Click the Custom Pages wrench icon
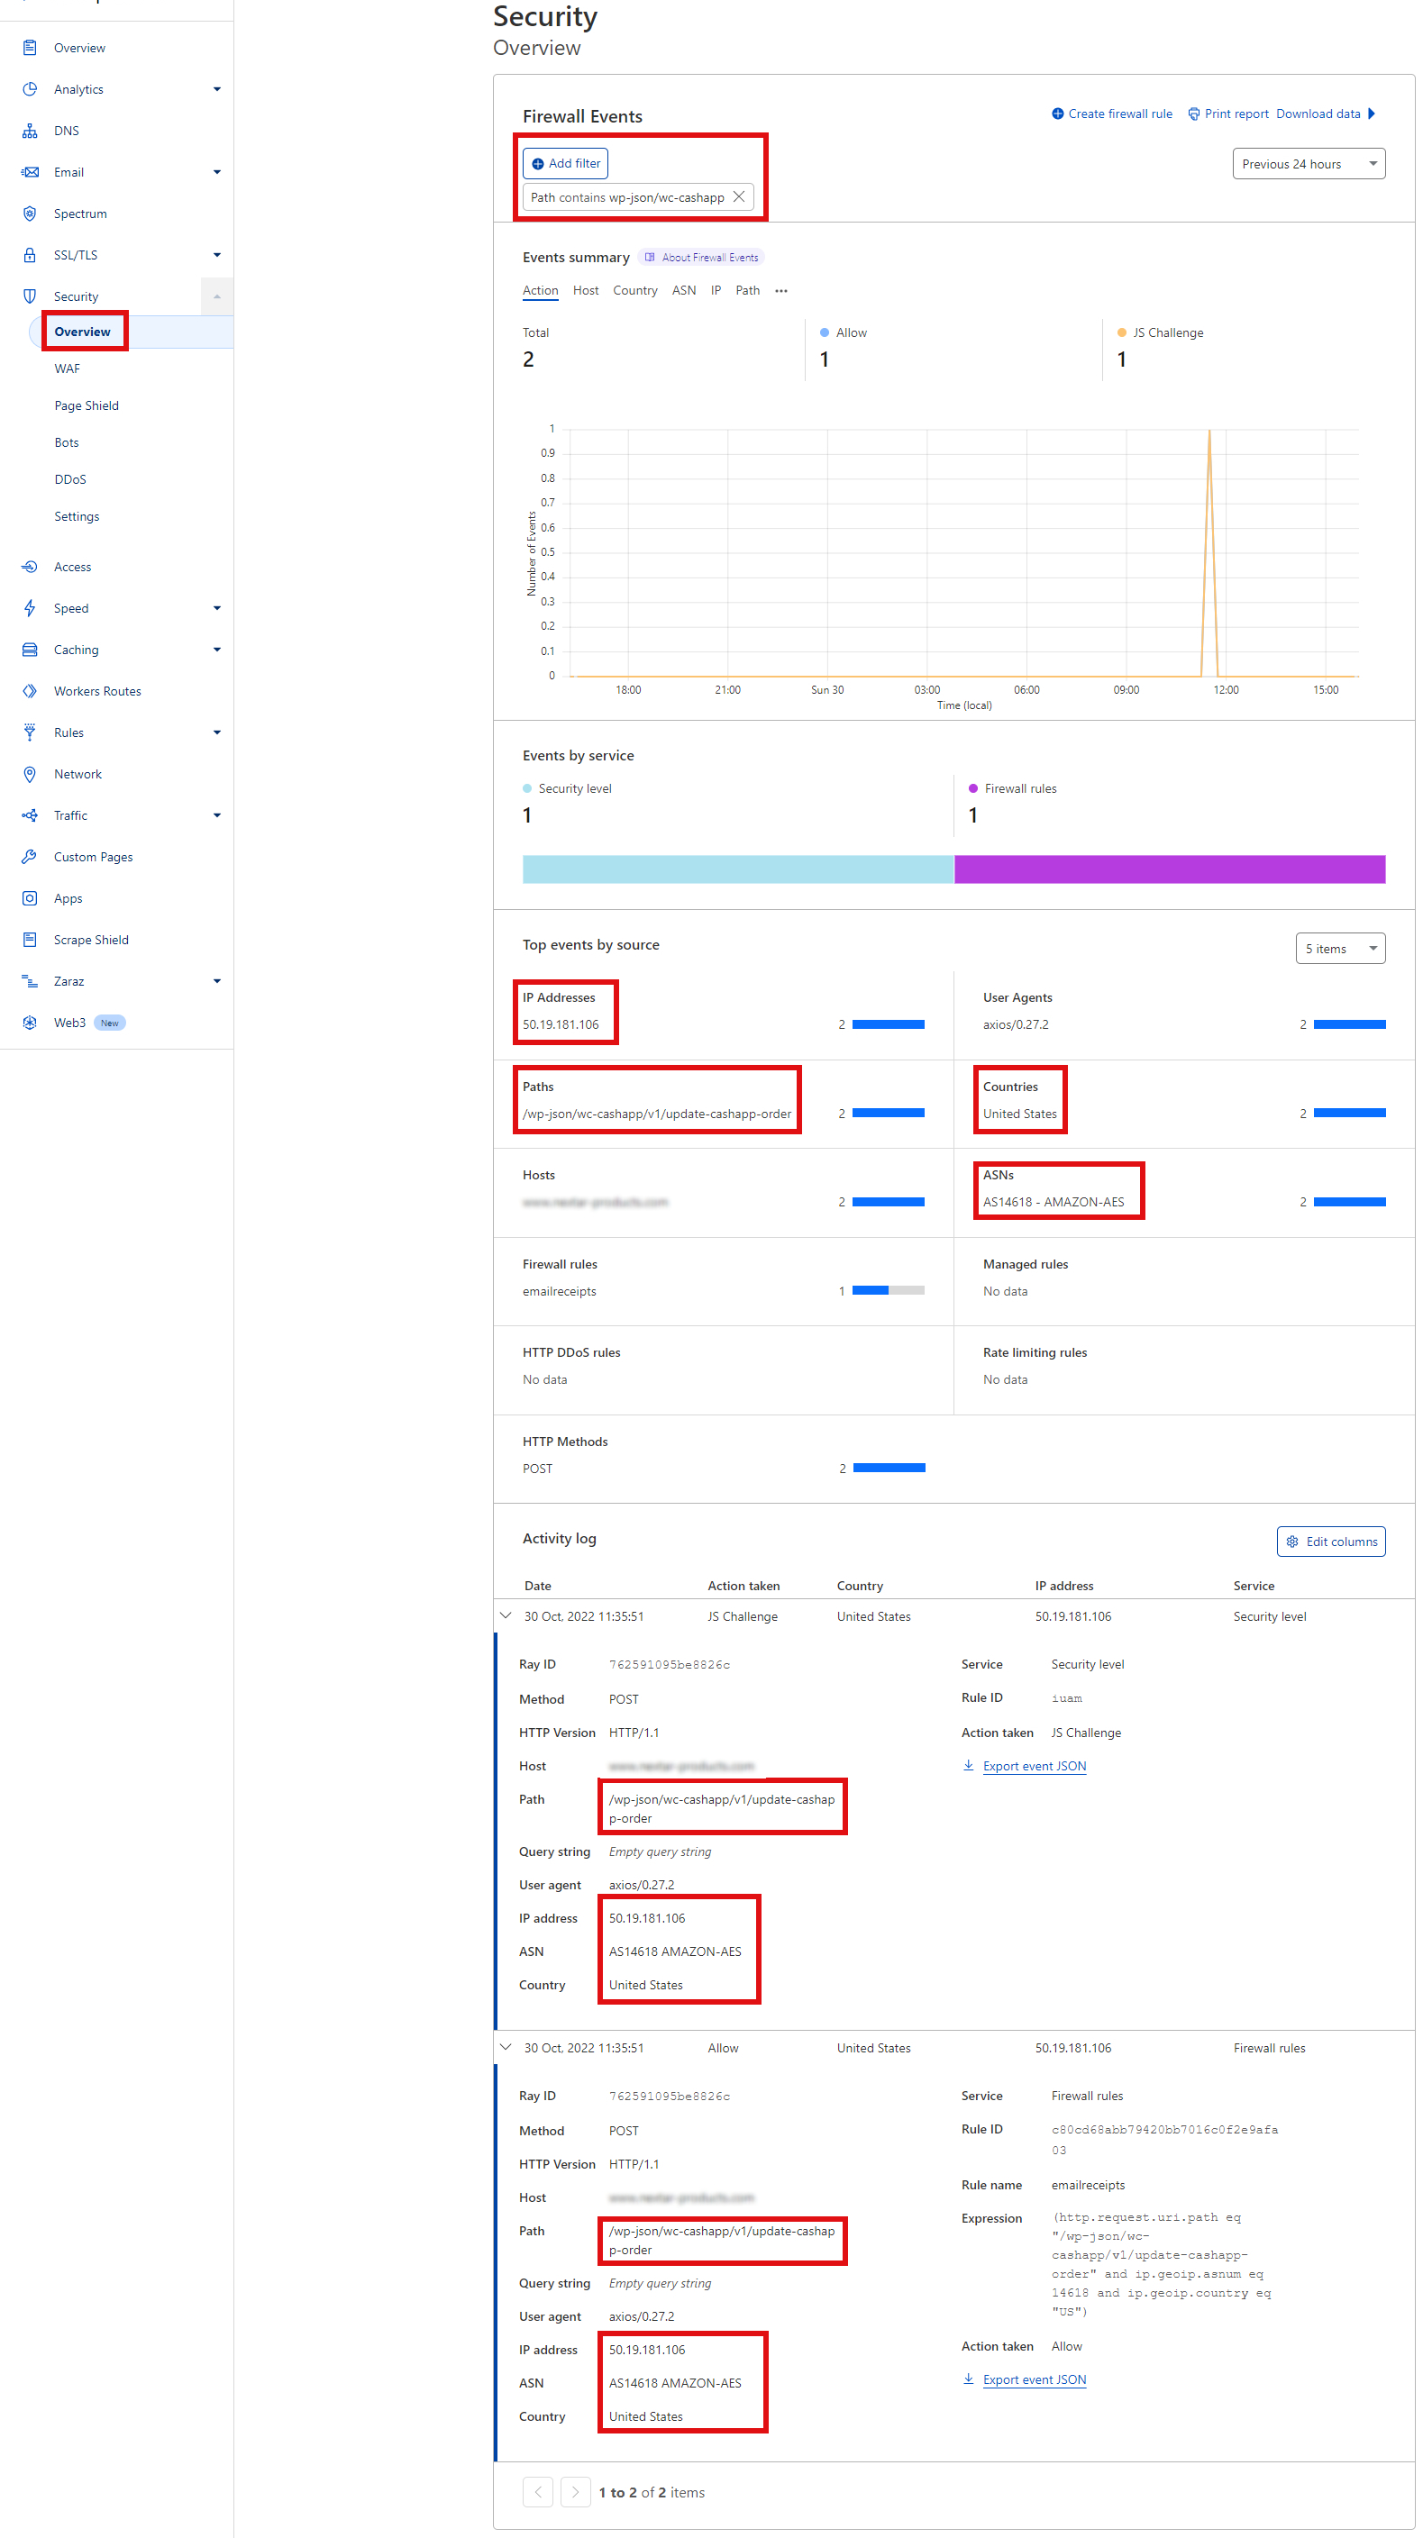This screenshot has width=1423, height=2538. [30, 856]
